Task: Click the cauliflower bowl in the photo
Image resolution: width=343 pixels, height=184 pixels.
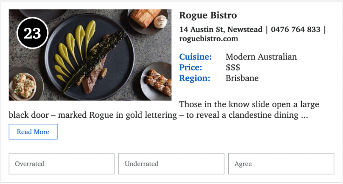Action: point(24,85)
